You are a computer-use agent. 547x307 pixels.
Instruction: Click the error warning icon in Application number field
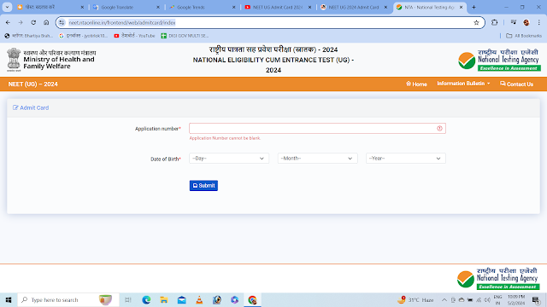(439, 129)
